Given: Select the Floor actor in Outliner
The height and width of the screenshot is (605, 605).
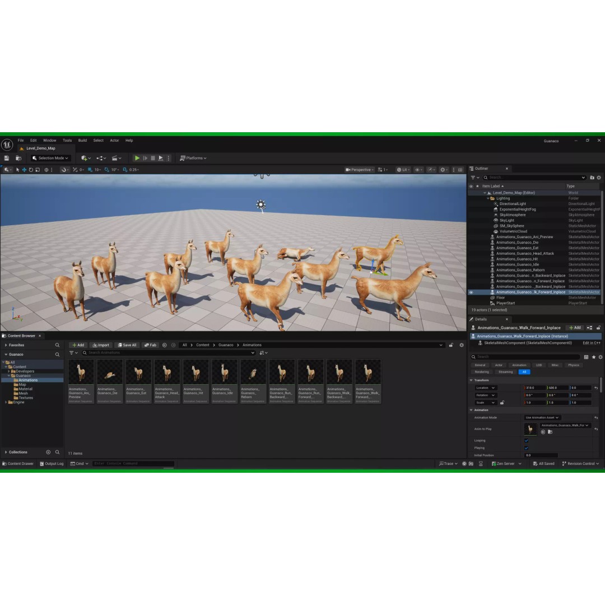Looking at the screenshot, I should [x=500, y=298].
